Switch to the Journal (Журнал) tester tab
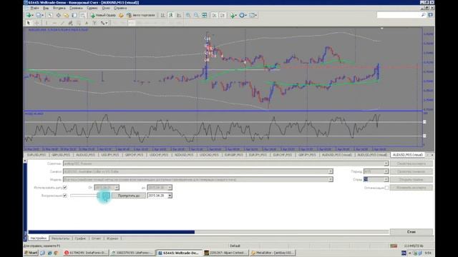 [x=112, y=238]
